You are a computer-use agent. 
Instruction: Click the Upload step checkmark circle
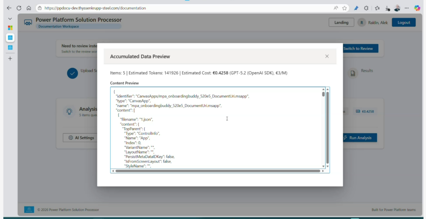[x=72, y=73]
